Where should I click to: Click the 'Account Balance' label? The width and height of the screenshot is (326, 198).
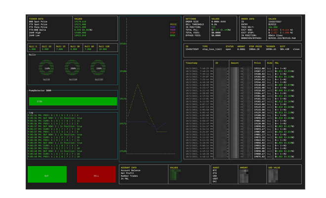[130, 170]
